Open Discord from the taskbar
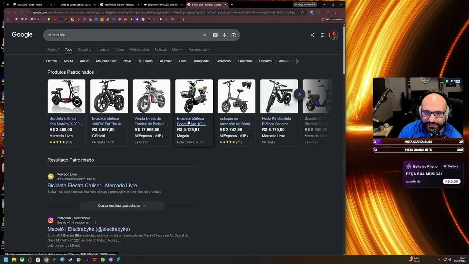Image resolution: width=469 pixels, height=264 pixels. pyautogui.click(x=111, y=260)
